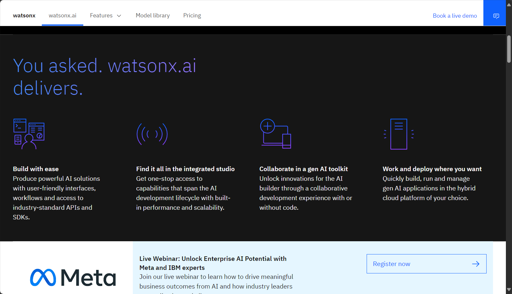Click the Build with ease developer icon
The height and width of the screenshot is (294, 512).
tap(29, 134)
